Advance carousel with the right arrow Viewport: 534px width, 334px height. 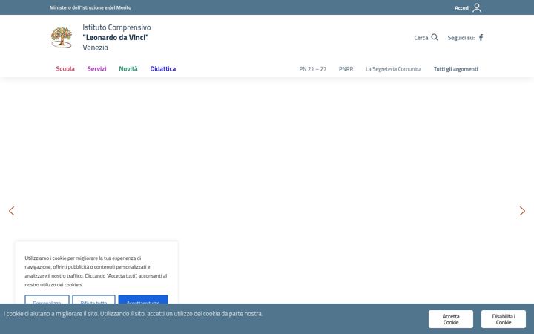click(x=522, y=211)
